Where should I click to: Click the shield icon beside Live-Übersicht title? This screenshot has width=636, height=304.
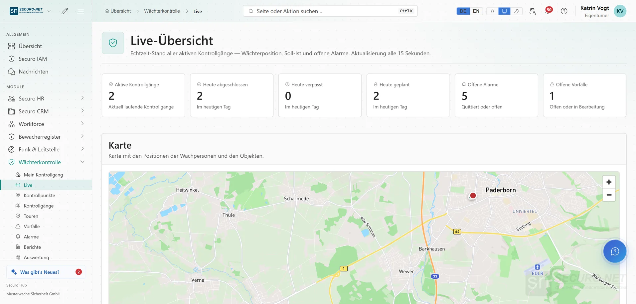(x=113, y=43)
